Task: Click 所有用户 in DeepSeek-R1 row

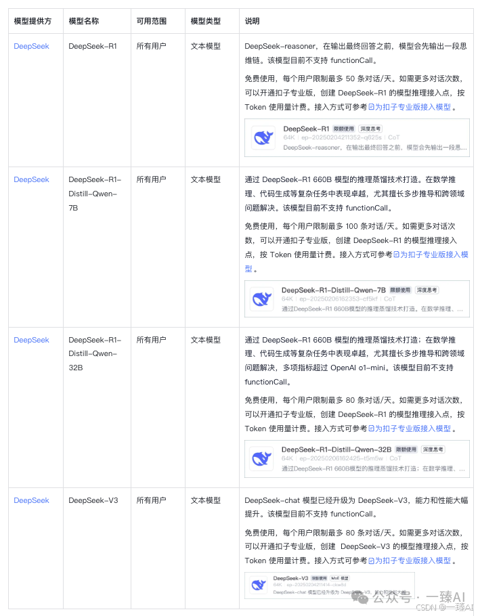Action: pos(151,46)
